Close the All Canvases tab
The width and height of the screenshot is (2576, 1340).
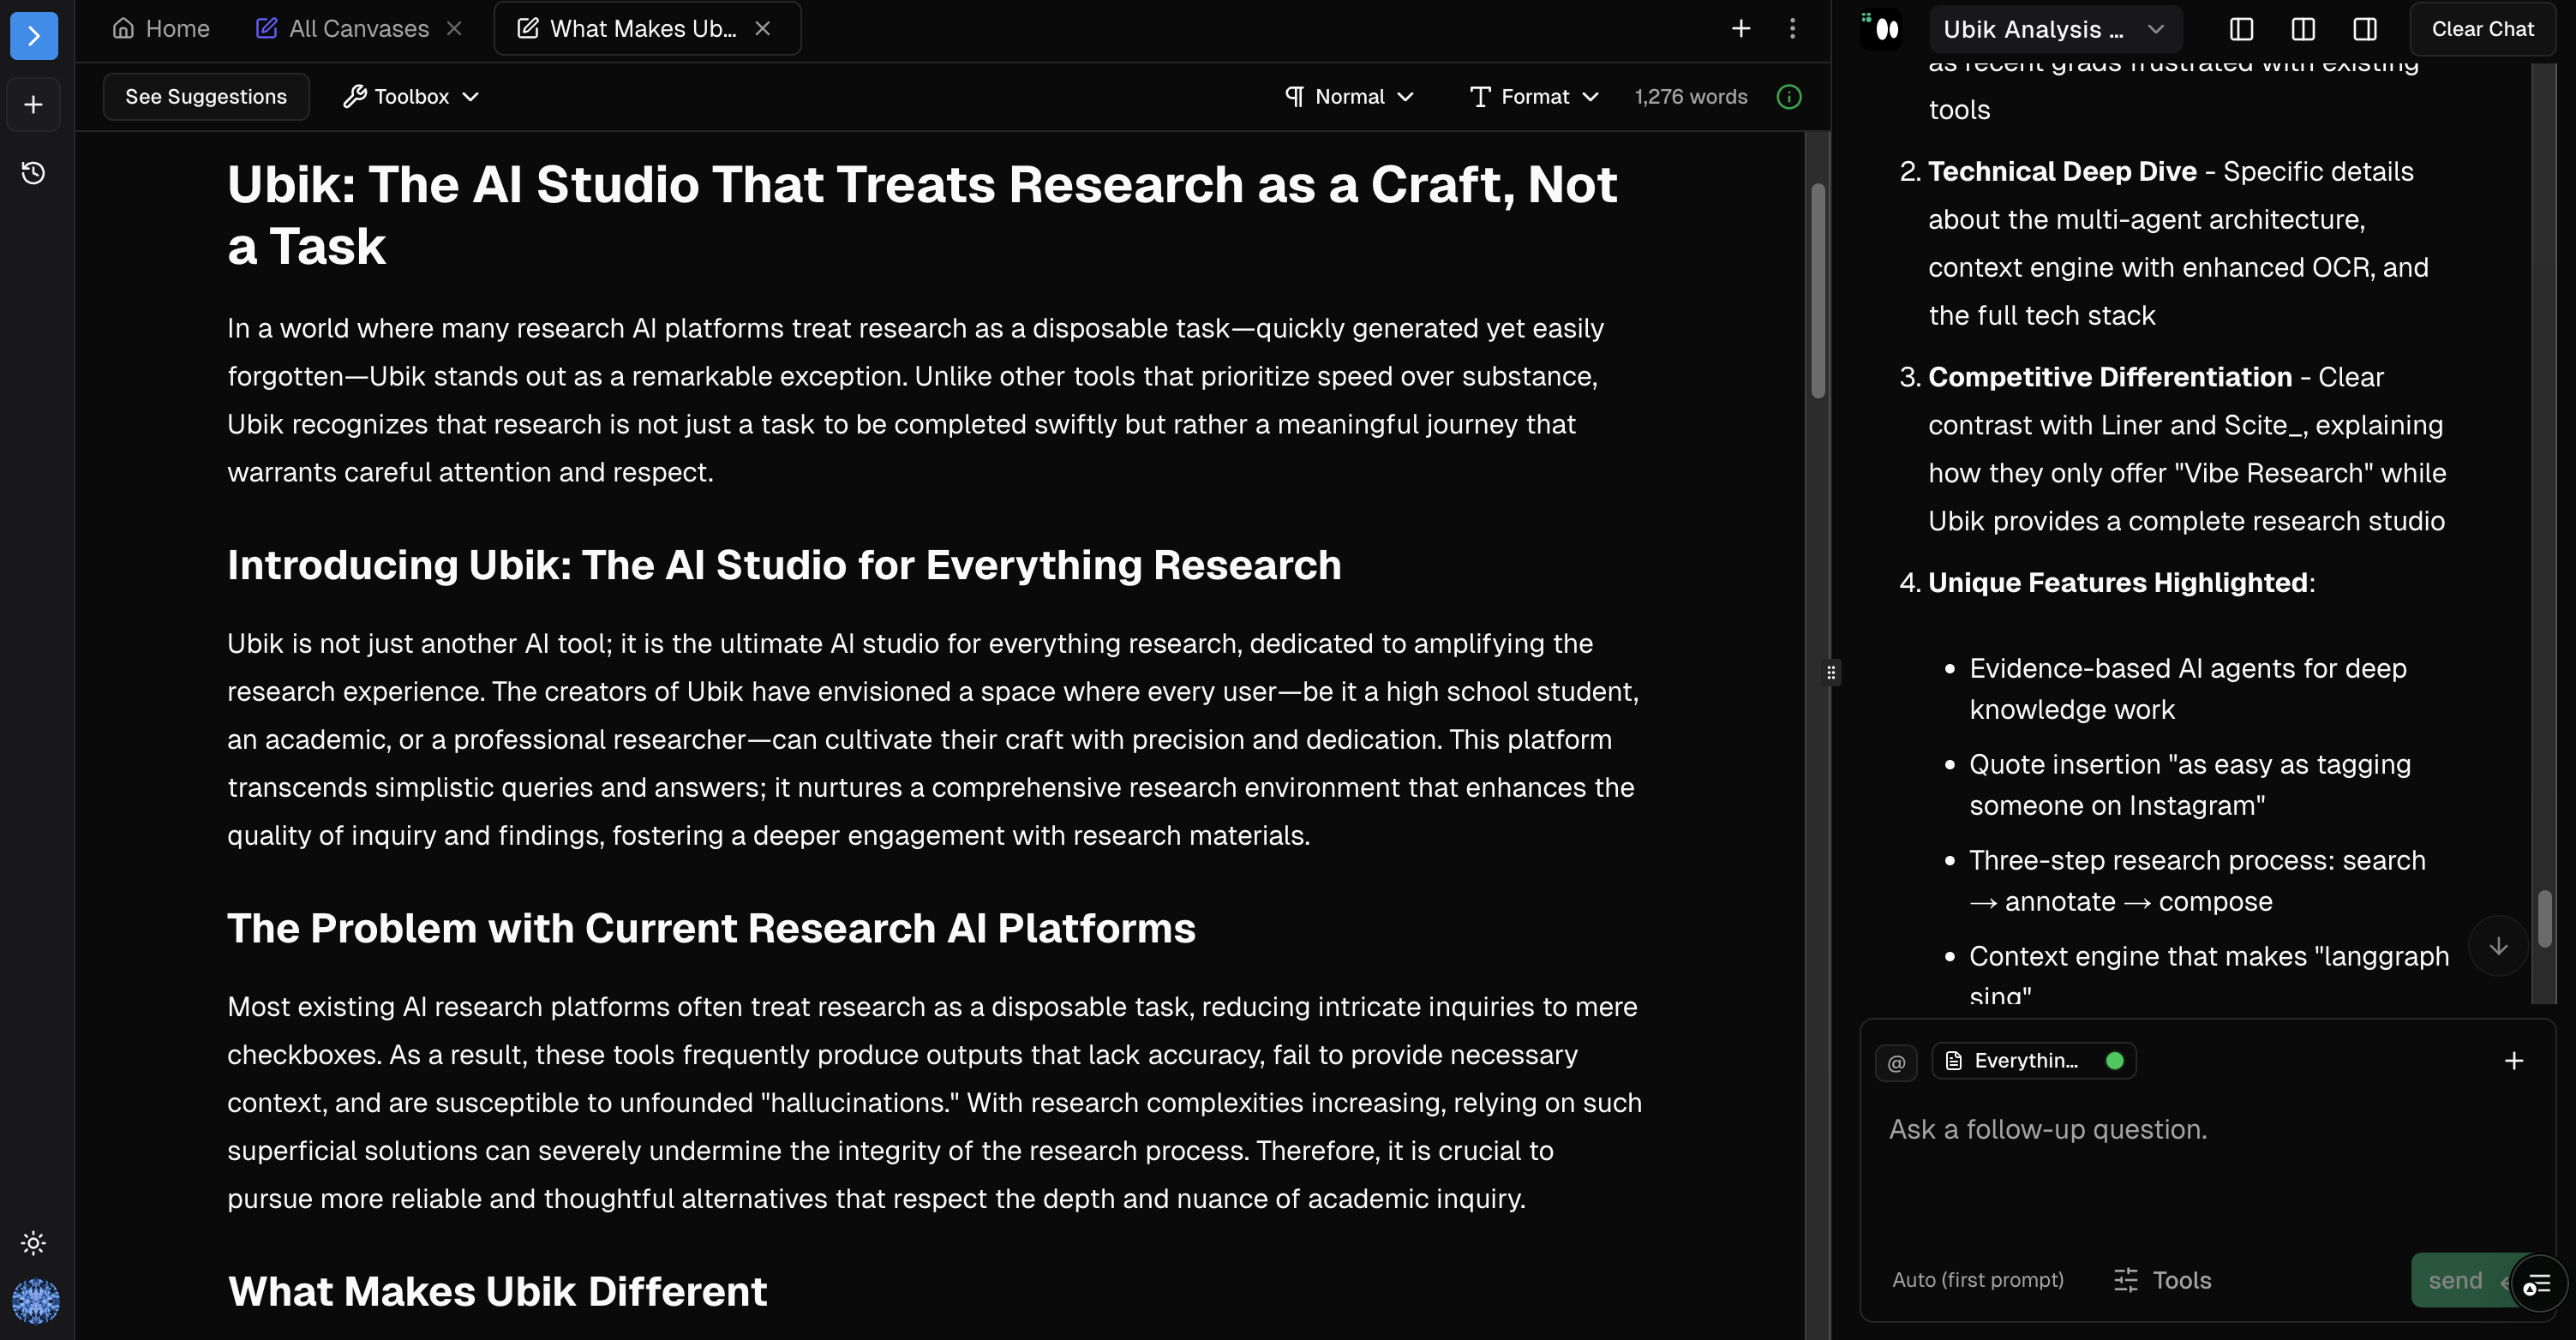[454, 29]
